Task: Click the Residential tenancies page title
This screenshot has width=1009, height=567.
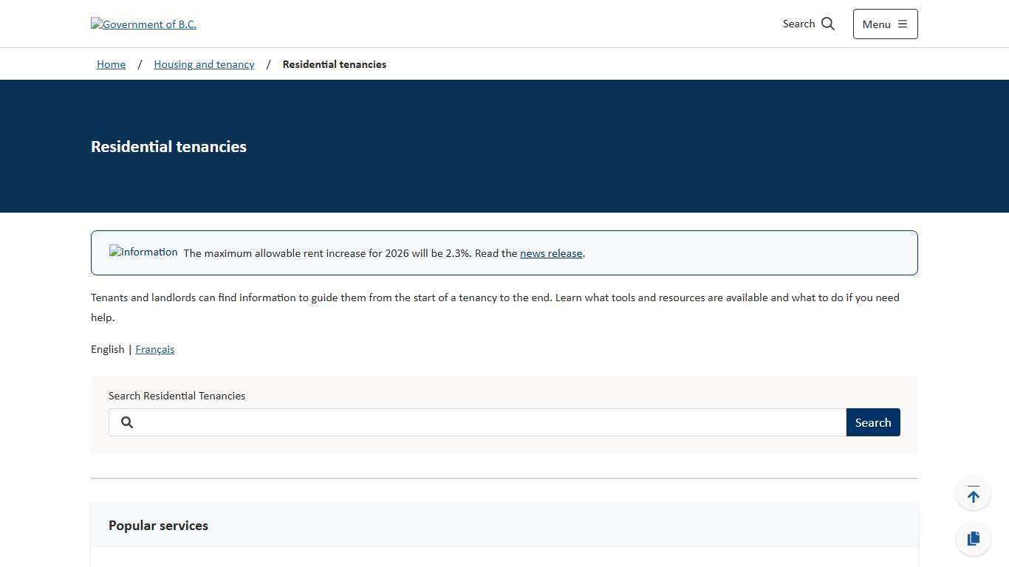Action: click(x=168, y=146)
